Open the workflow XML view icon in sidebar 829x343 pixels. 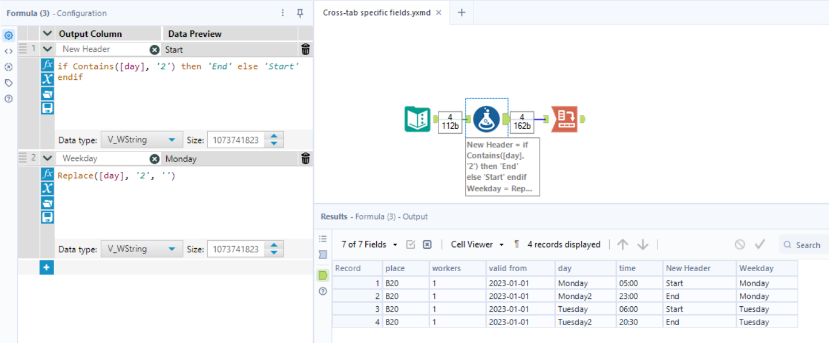8,51
